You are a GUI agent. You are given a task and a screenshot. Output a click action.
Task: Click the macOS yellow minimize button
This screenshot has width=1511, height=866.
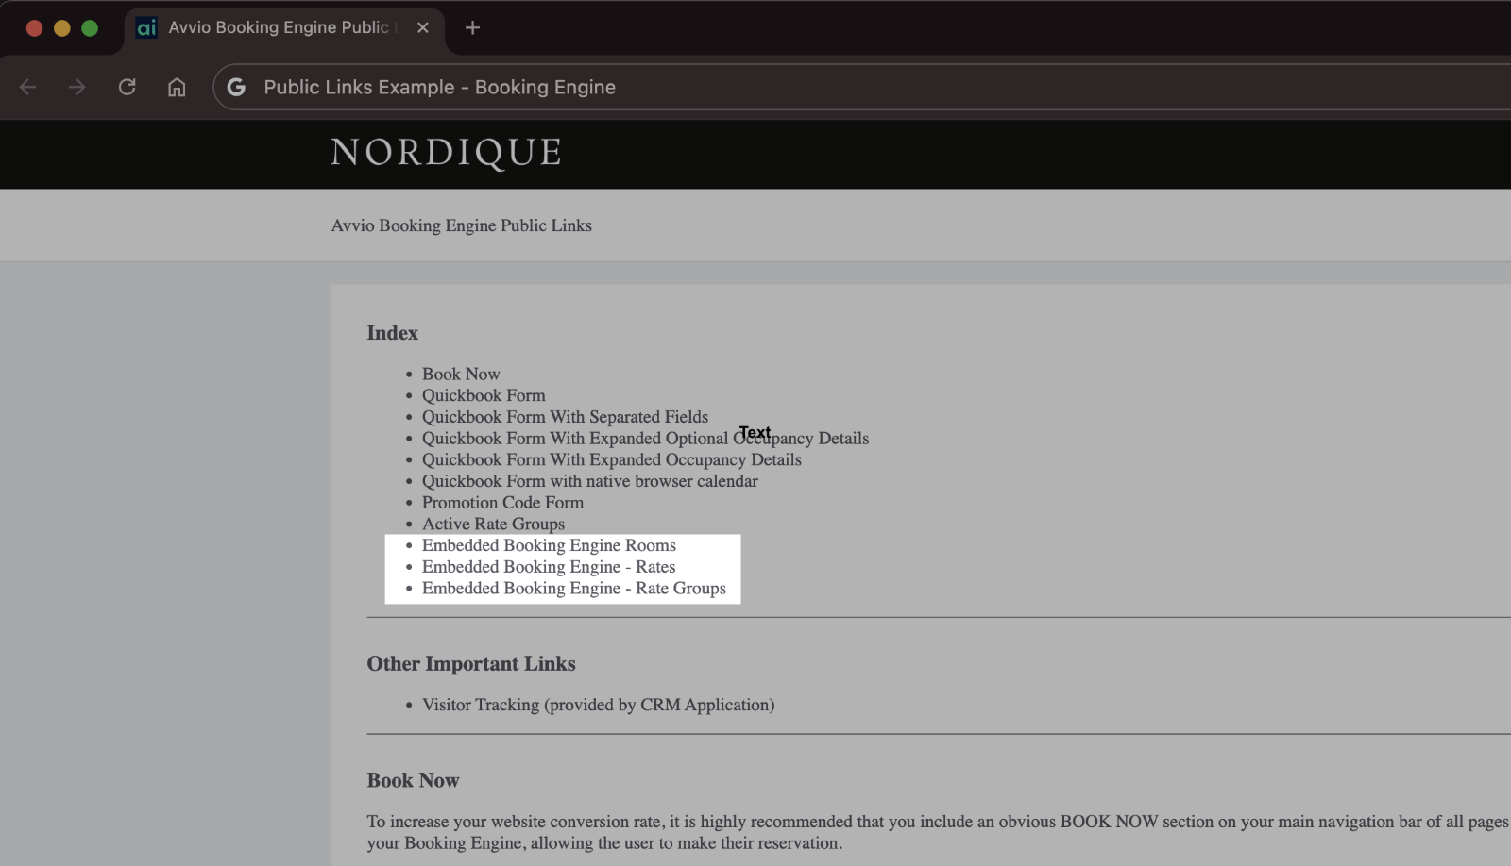62,28
